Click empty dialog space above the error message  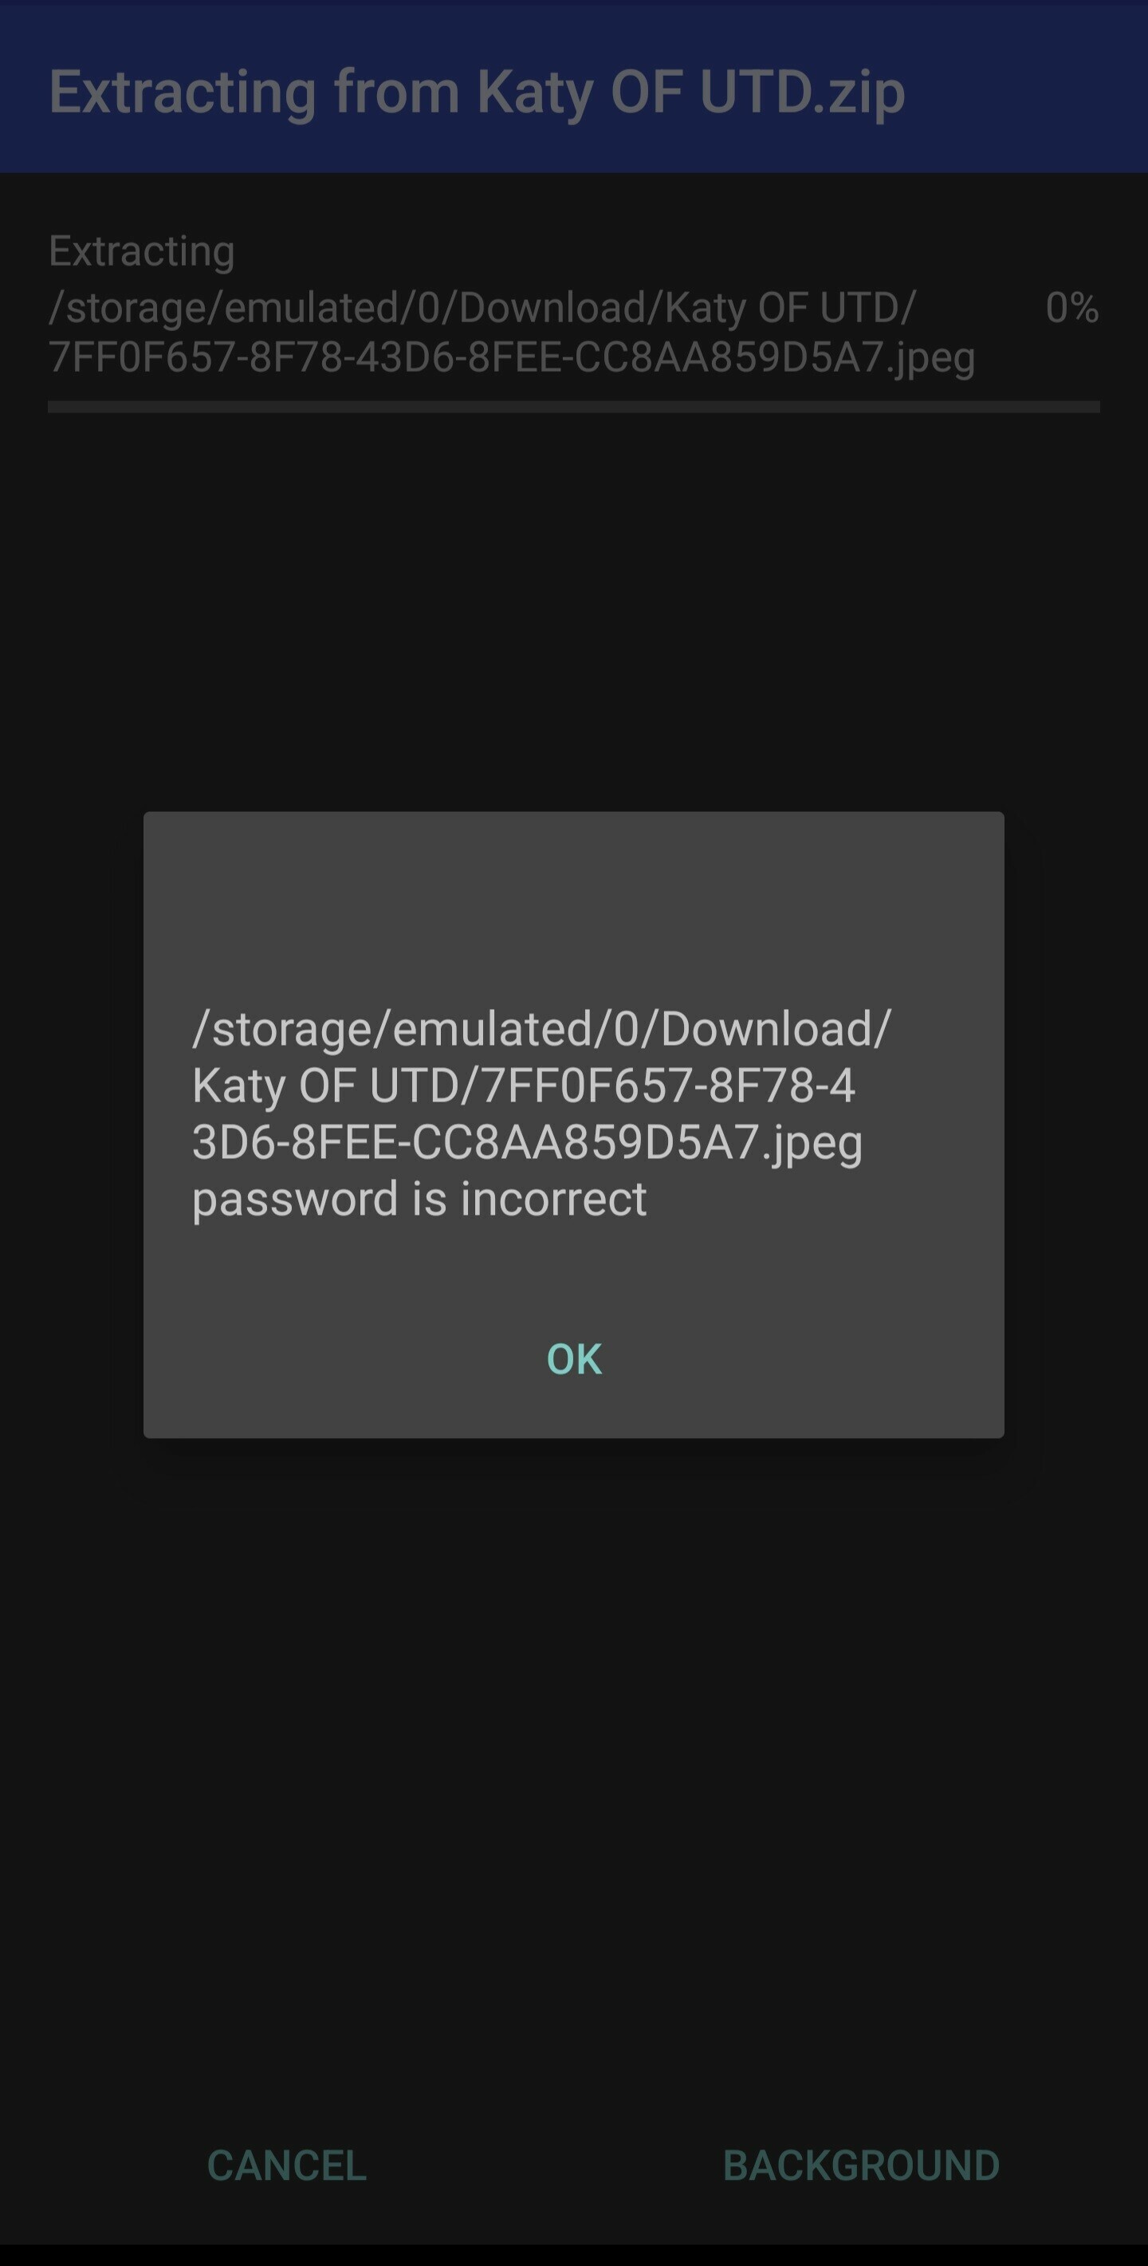[x=574, y=906]
